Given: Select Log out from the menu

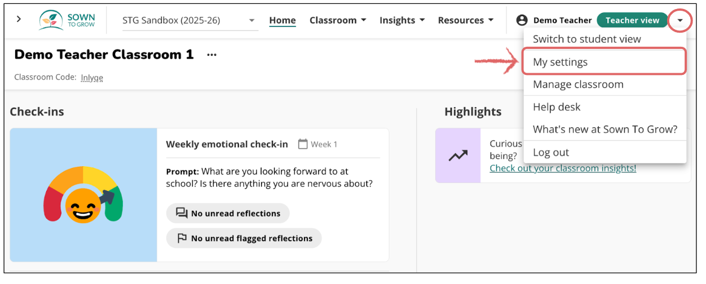Looking at the screenshot, I should [551, 152].
